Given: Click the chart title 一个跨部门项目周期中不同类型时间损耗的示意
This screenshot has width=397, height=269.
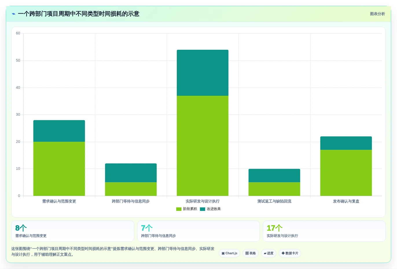Looking at the screenshot, I should [79, 14].
